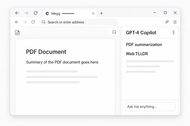The width and height of the screenshot is (190, 126).
Task: Close the Megg tab
Action: click(93, 13)
